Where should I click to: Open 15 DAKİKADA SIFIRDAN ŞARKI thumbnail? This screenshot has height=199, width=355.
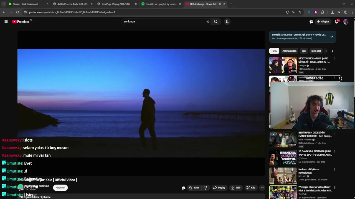pos(283,158)
